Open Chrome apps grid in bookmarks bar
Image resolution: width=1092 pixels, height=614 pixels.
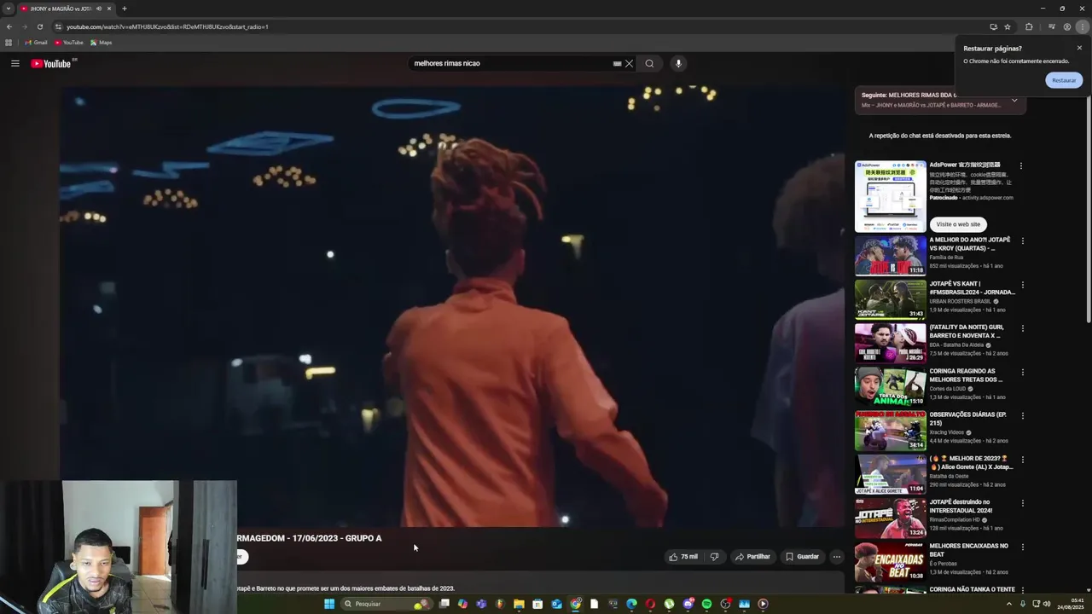click(x=9, y=43)
